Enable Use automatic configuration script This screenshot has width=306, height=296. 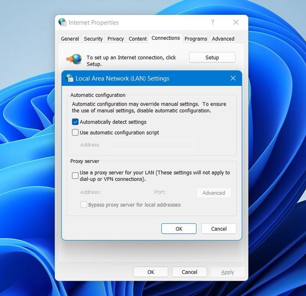[75, 133]
